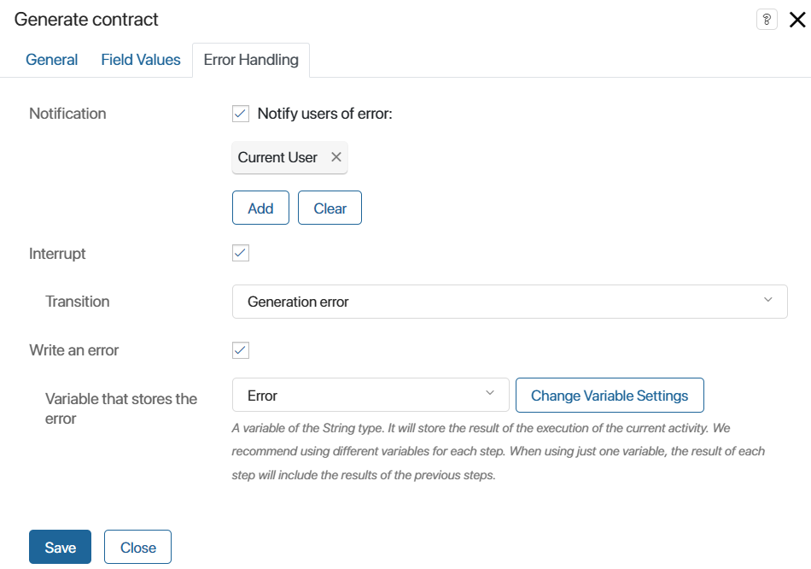Remove the Current User tag
Viewport: 811px width, 569px height.
[336, 157]
